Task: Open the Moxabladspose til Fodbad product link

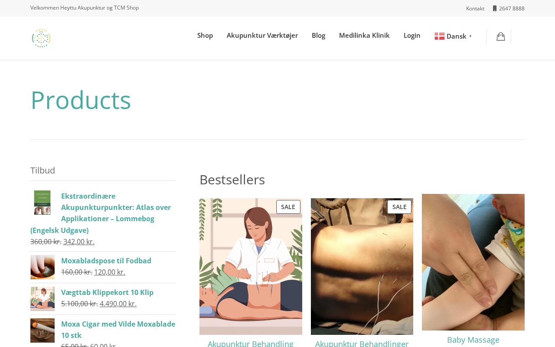Action: click(106, 261)
